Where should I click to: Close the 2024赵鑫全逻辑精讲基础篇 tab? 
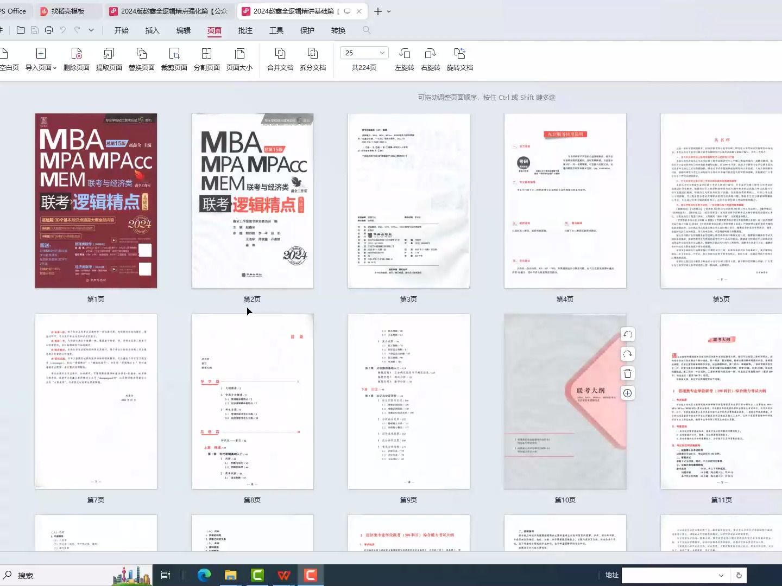point(359,11)
